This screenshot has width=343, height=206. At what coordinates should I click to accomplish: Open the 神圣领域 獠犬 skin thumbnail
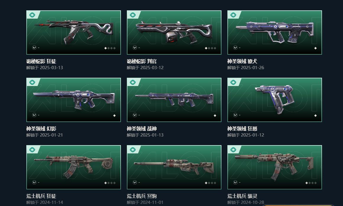(x=274, y=33)
